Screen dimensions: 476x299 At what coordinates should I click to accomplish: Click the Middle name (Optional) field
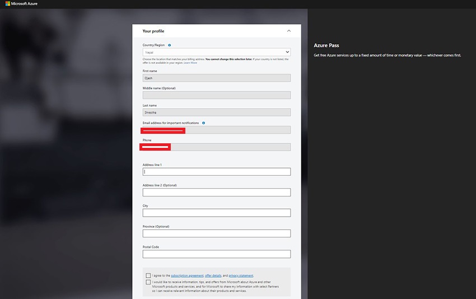(x=217, y=95)
